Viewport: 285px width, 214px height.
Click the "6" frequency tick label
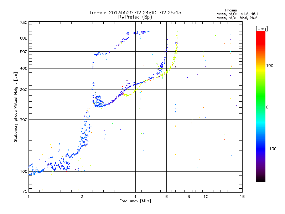click(x=166, y=197)
